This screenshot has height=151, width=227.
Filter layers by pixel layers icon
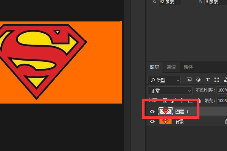(189, 79)
